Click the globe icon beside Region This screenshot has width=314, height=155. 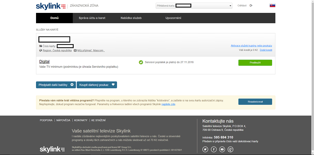click(41, 51)
